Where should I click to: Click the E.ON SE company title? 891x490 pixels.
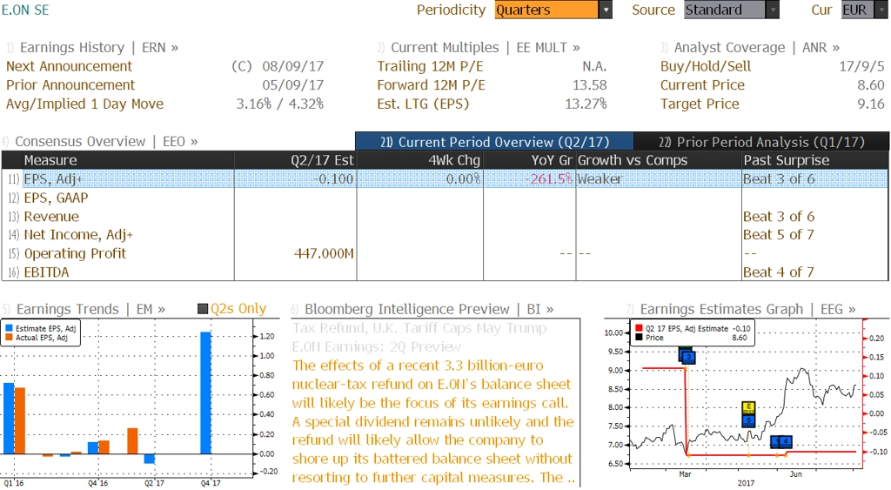[x=25, y=10]
